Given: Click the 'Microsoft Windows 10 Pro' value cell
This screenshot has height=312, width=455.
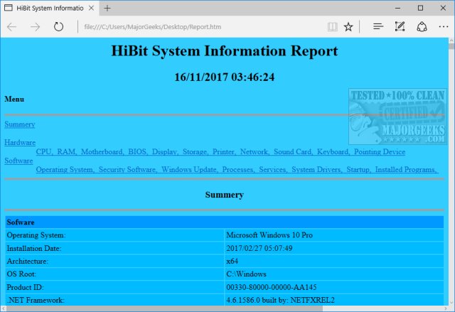Looking at the screenshot, I should (x=334, y=235).
